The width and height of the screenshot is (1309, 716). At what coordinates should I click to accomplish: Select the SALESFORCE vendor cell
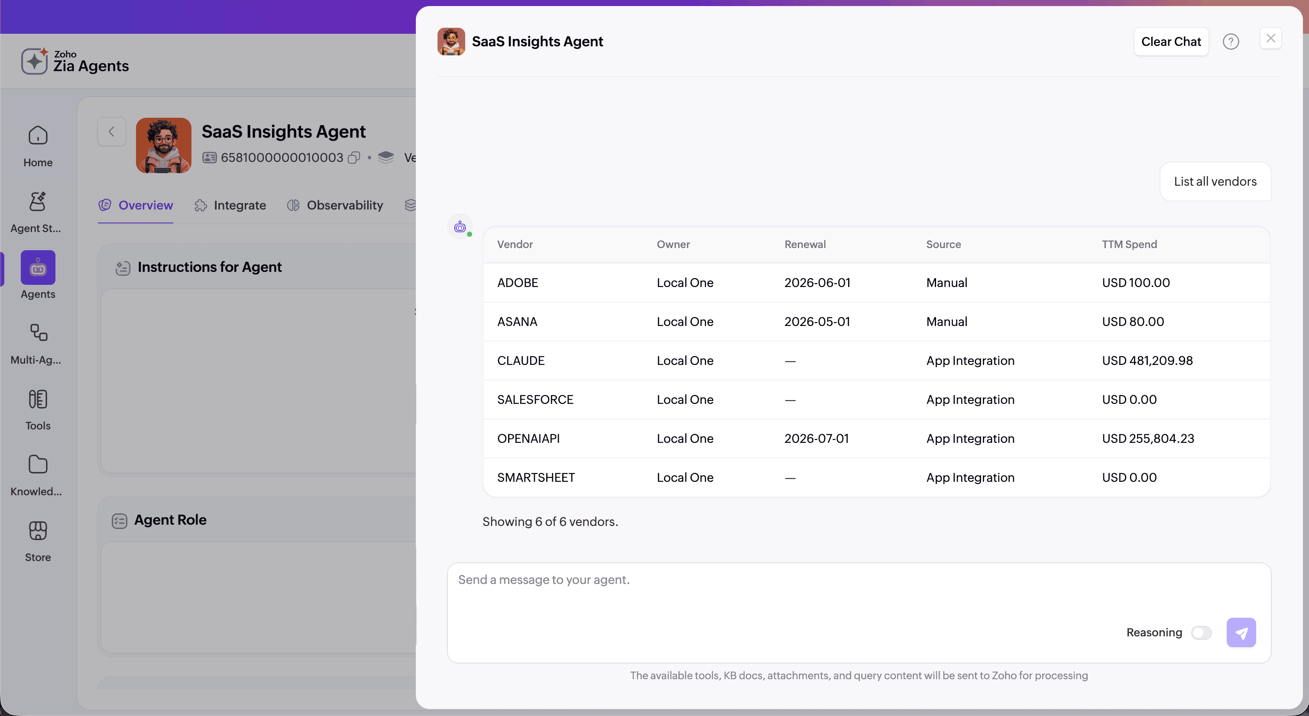pyautogui.click(x=535, y=400)
